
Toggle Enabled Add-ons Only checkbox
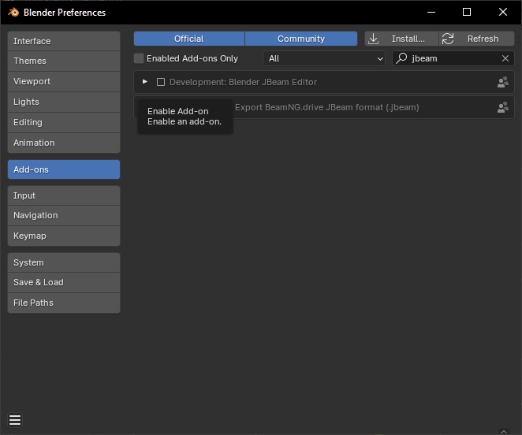[x=139, y=58]
